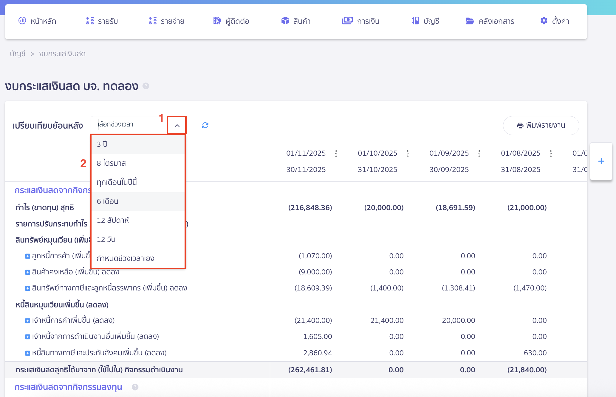Select the รายจ่าย (expenses) nav icon
Screen dimensions: 616x397
[x=152, y=21]
